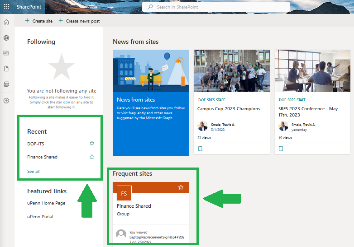Click the search magnifier icon
This screenshot has width=354, height=247.
tap(150, 7)
